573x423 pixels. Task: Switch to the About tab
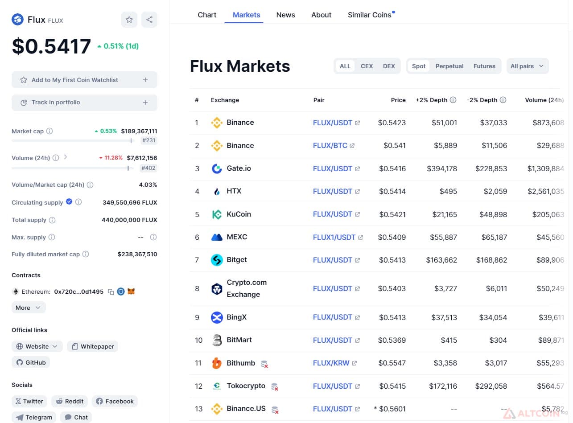(x=321, y=15)
